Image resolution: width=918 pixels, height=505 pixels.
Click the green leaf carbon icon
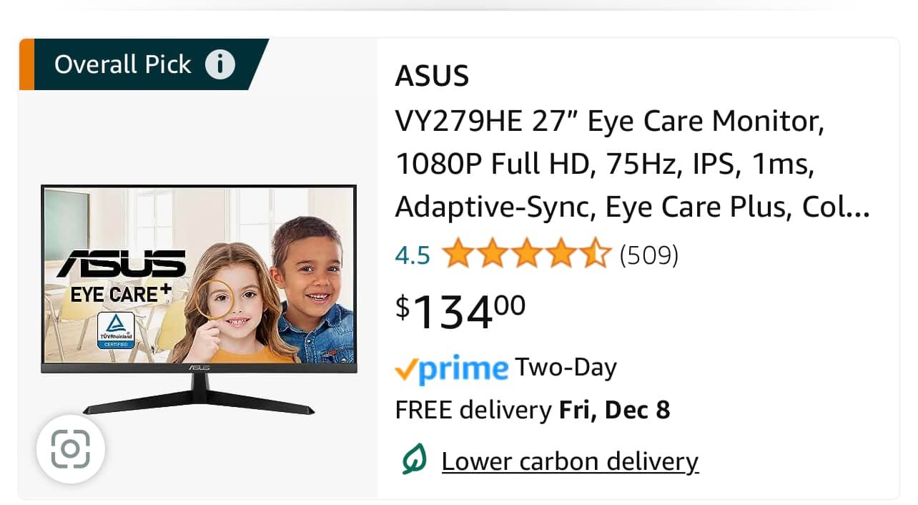pyautogui.click(x=414, y=460)
